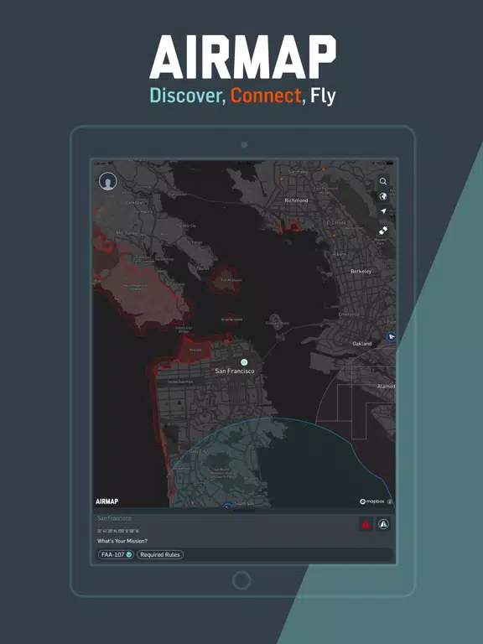Screen dimensions: 483x644
Task: Click the mapbox attribution logo
Action: (x=372, y=501)
